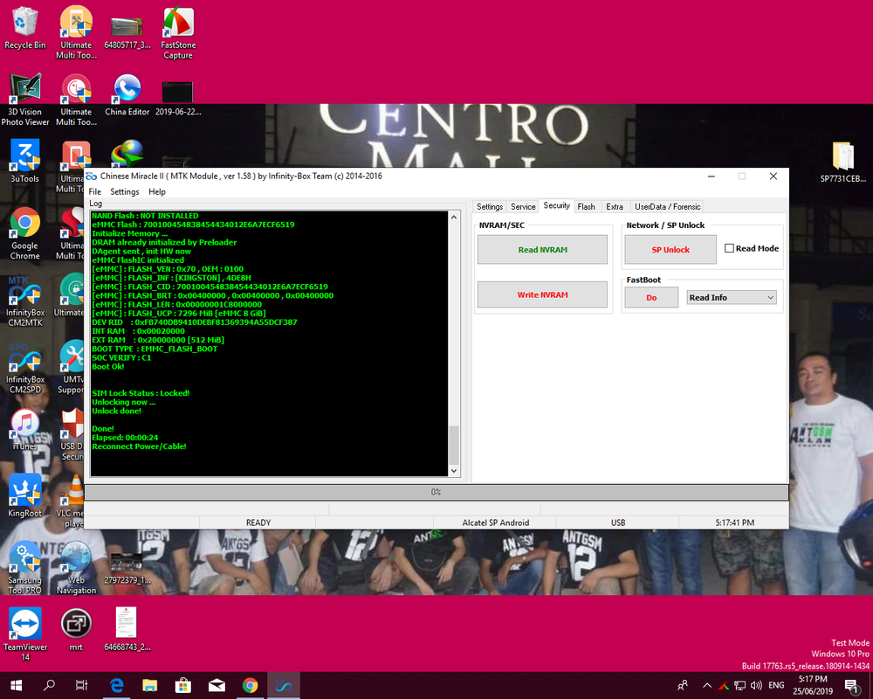Open Microsoft Store from taskbar
This screenshot has height=699, width=873.
pos(183,686)
